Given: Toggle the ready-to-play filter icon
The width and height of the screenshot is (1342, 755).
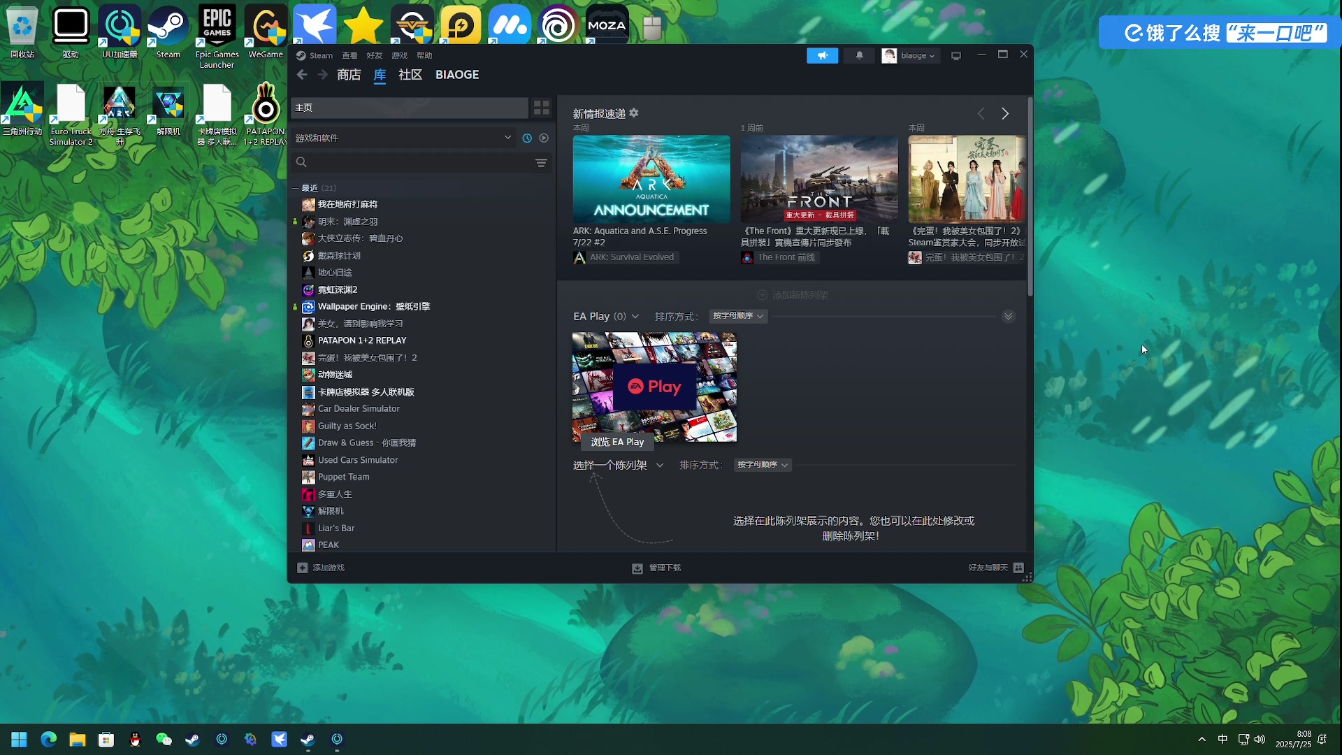Looking at the screenshot, I should 544,138.
